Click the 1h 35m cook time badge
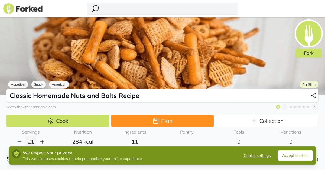 point(309,84)
